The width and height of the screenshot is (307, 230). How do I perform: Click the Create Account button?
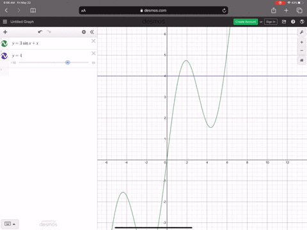(x=246, y=22)
